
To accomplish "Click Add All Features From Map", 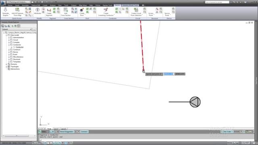I will pos(17,12).
